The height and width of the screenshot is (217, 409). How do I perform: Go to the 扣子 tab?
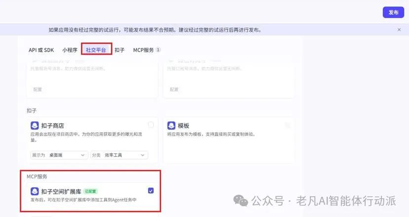pos(119,50)
